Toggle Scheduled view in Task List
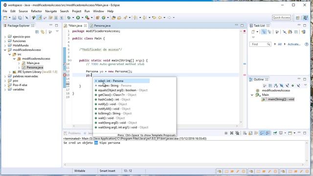313x176 pixels. coord(269,32)
